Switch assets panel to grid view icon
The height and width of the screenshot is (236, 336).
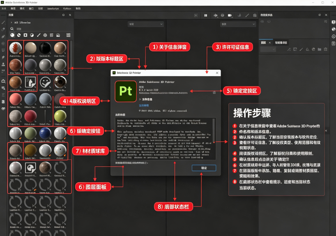[x=68, y=35]
